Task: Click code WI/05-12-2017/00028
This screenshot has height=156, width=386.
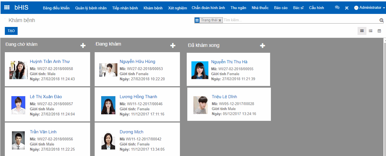Action: (x=236, y=104)
